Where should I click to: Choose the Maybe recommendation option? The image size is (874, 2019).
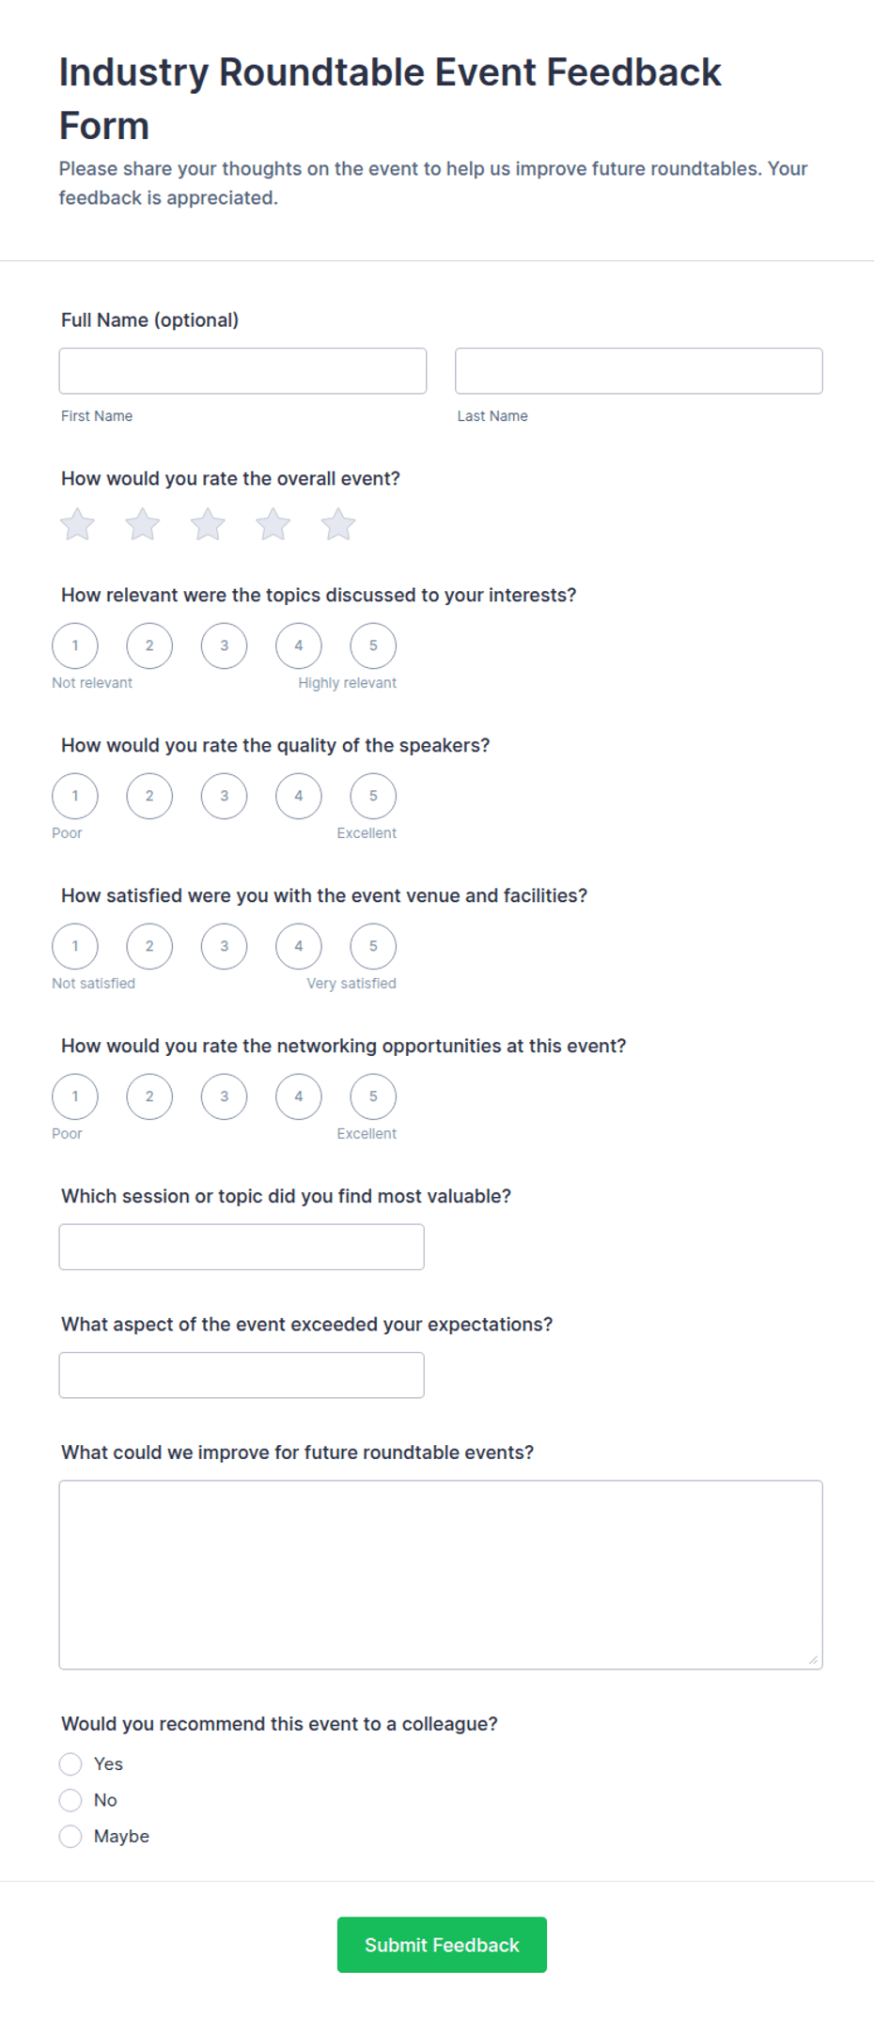(70, 1837)
